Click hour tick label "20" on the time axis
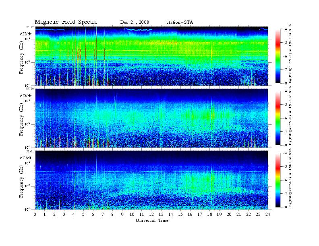The image size is (319, 246). pyautogui.click(x=229, y=214)
